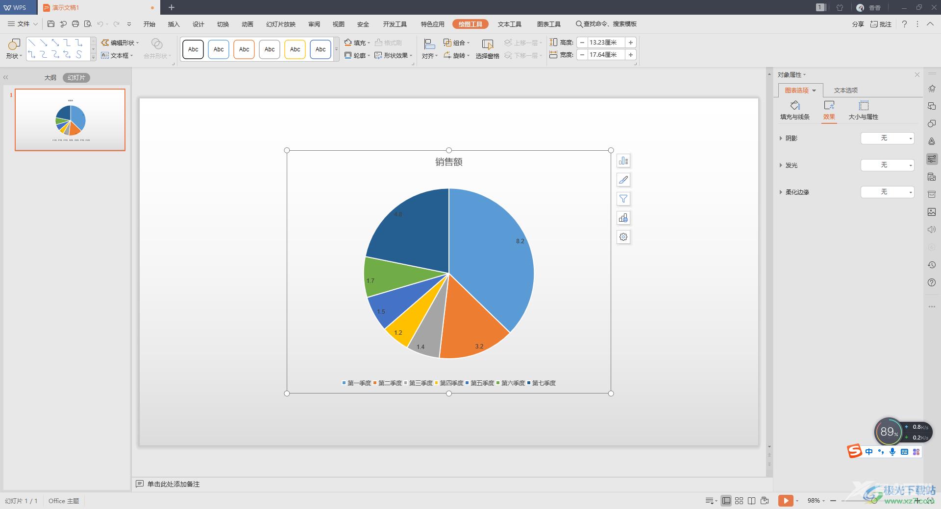
Task: Open the picture icon in right sidebar
Action: tap(932, 212)
